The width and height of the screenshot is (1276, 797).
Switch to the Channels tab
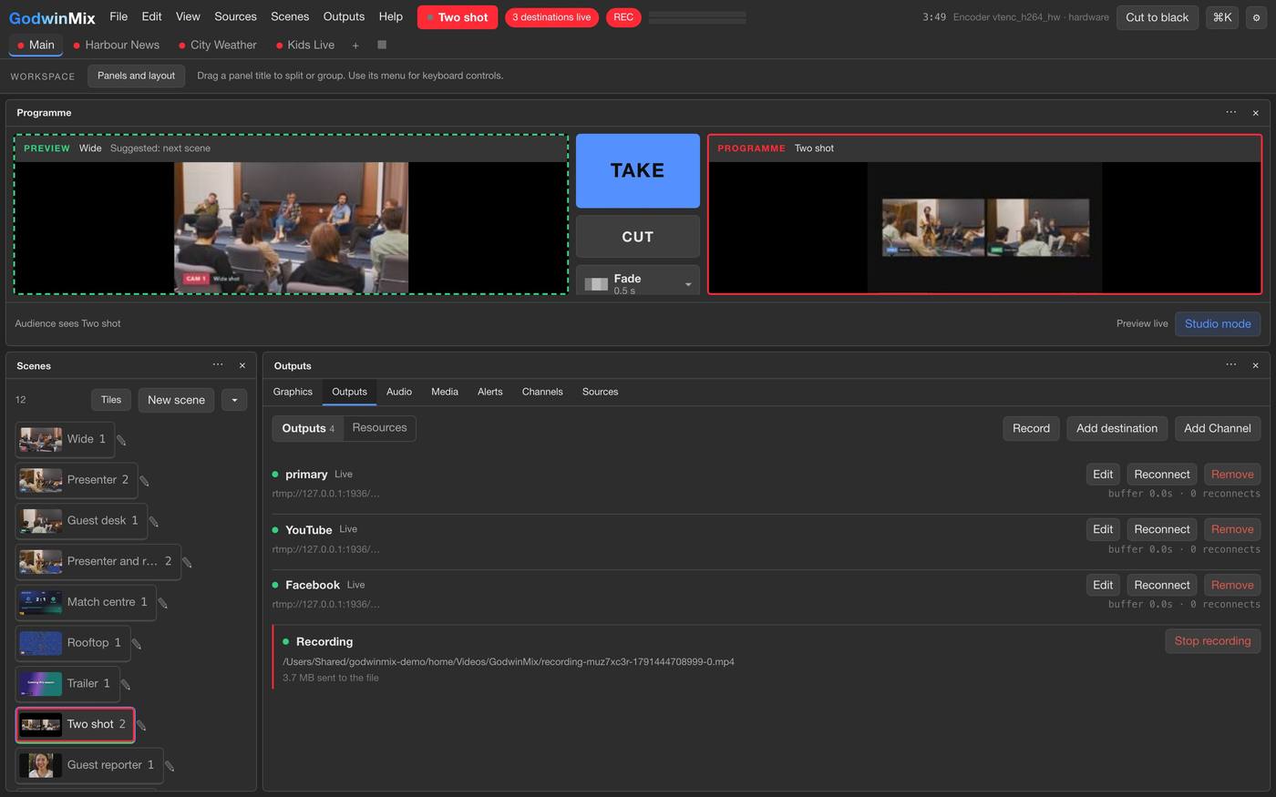[x=542, y=392]
